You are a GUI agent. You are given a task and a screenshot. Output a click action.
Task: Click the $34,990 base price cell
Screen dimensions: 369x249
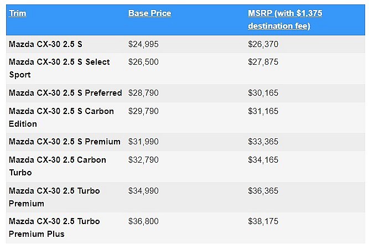coord(143,191)
